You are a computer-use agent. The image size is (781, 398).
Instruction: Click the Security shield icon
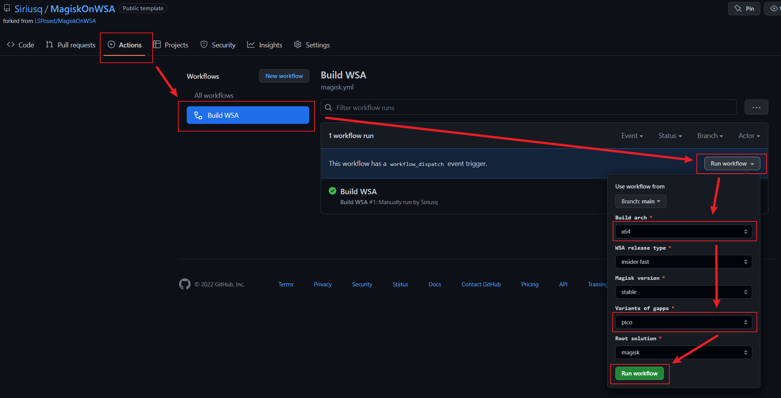click(204, 45)
